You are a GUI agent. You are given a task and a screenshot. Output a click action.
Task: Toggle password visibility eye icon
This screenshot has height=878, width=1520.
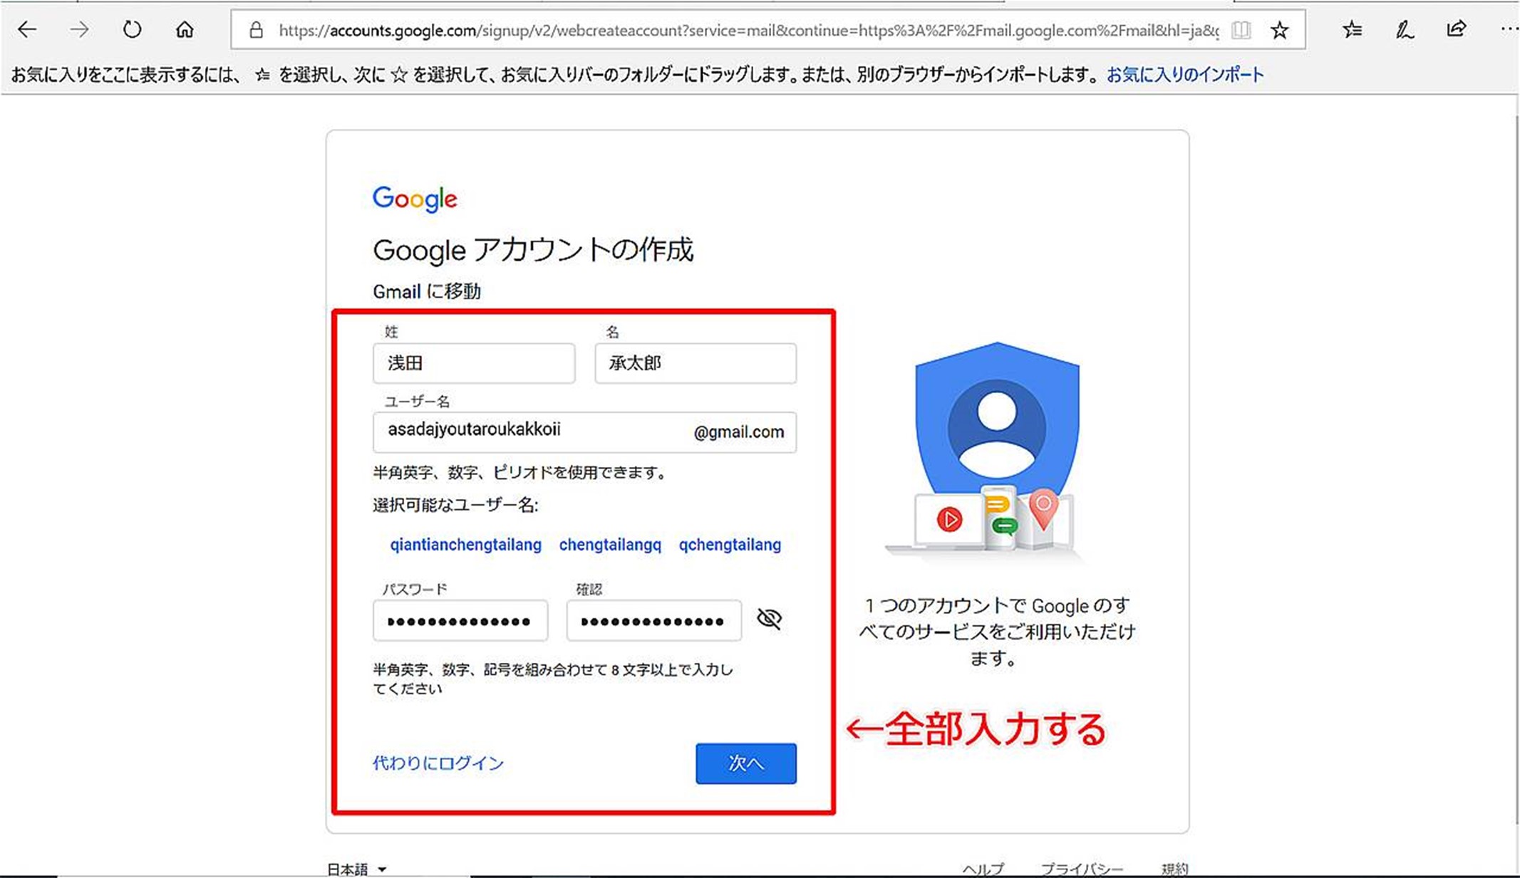(769, 619)
